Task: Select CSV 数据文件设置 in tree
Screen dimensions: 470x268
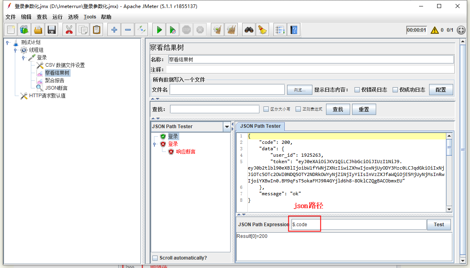Action: tap(65, 65)
